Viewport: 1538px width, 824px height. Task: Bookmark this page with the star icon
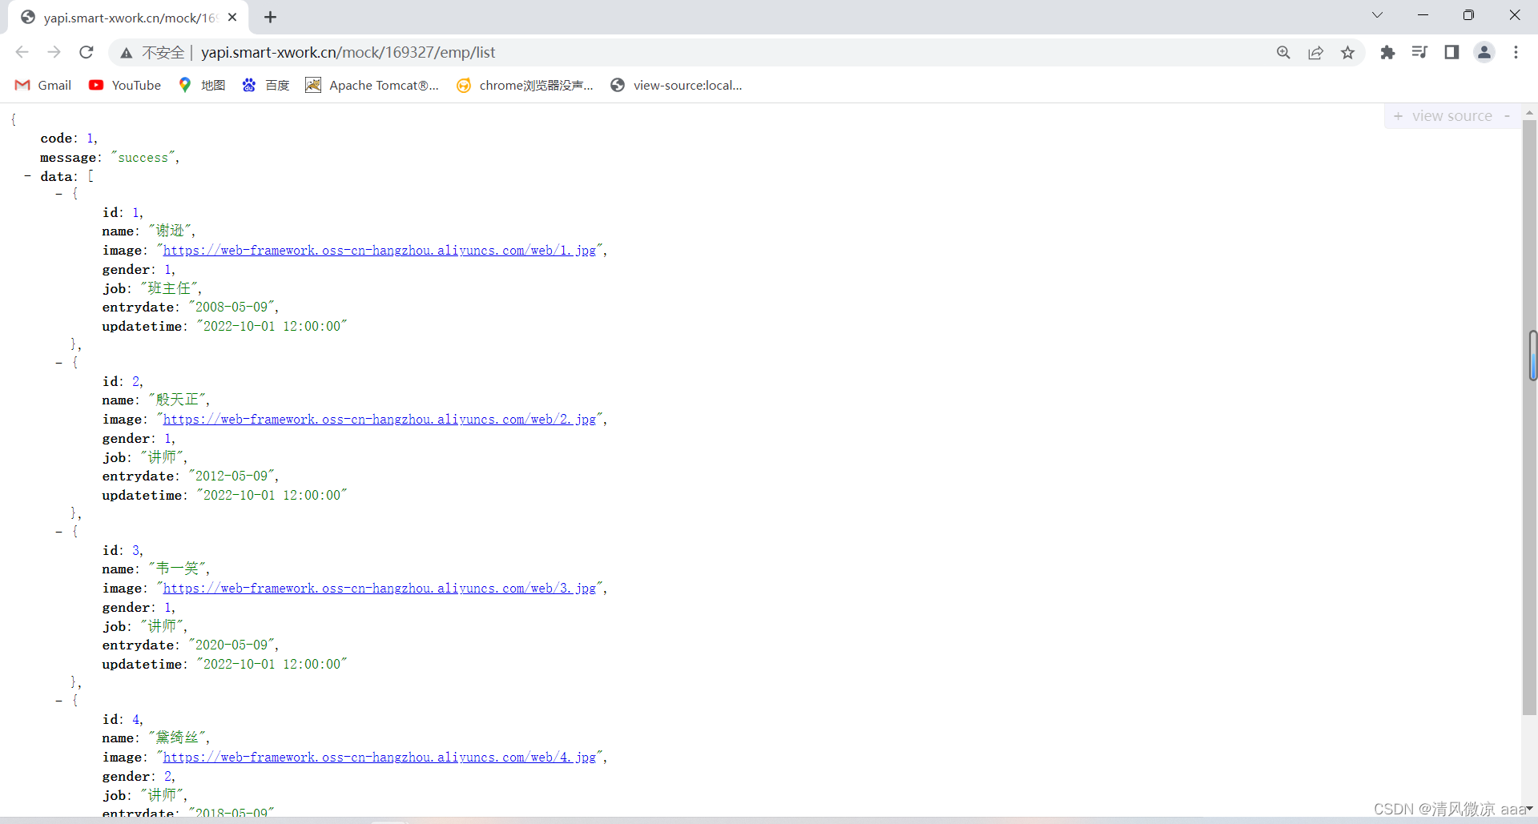[1347, 52]
